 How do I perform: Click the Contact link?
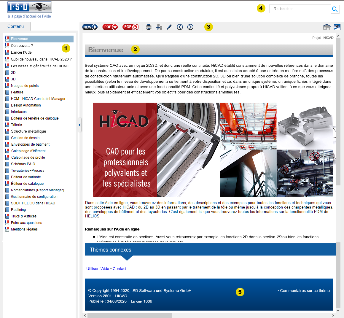pos(120,269)
